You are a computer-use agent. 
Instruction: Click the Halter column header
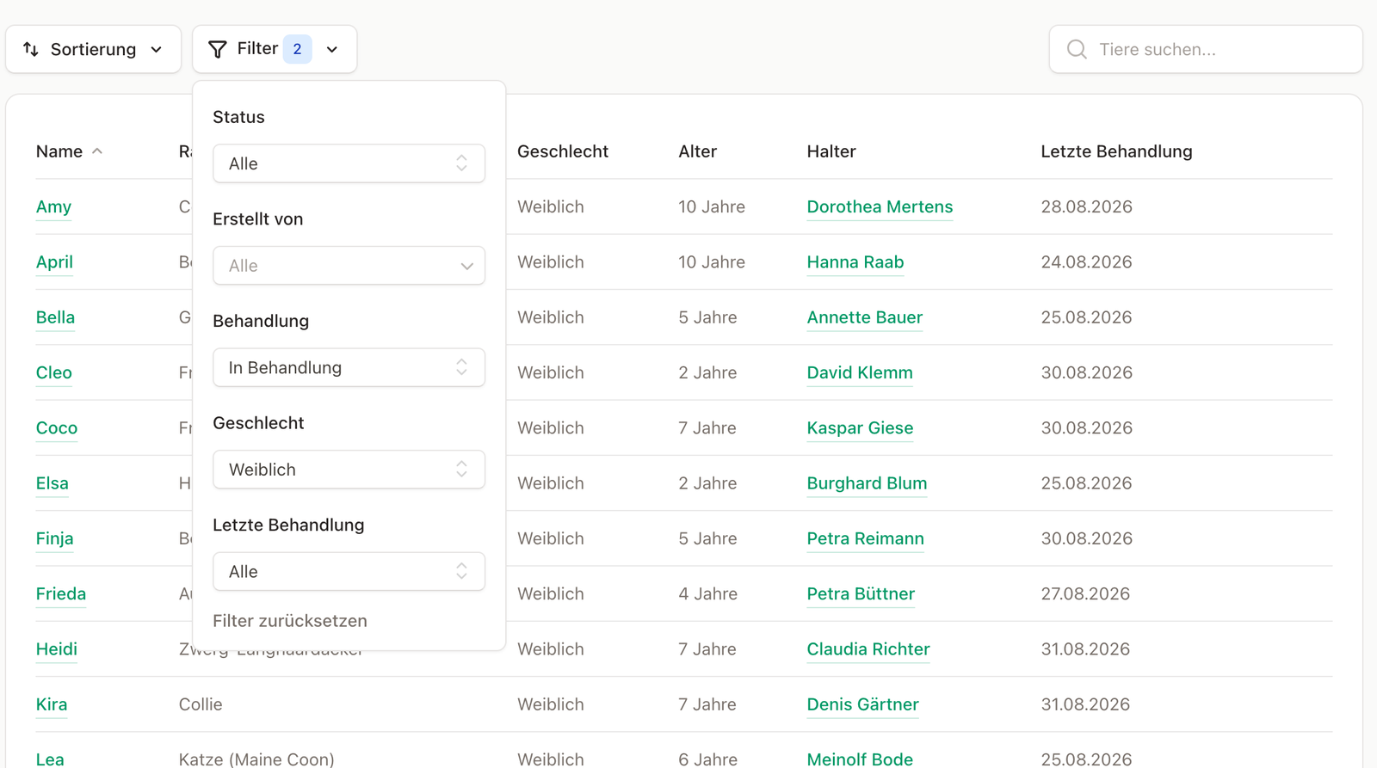[831, 151]
